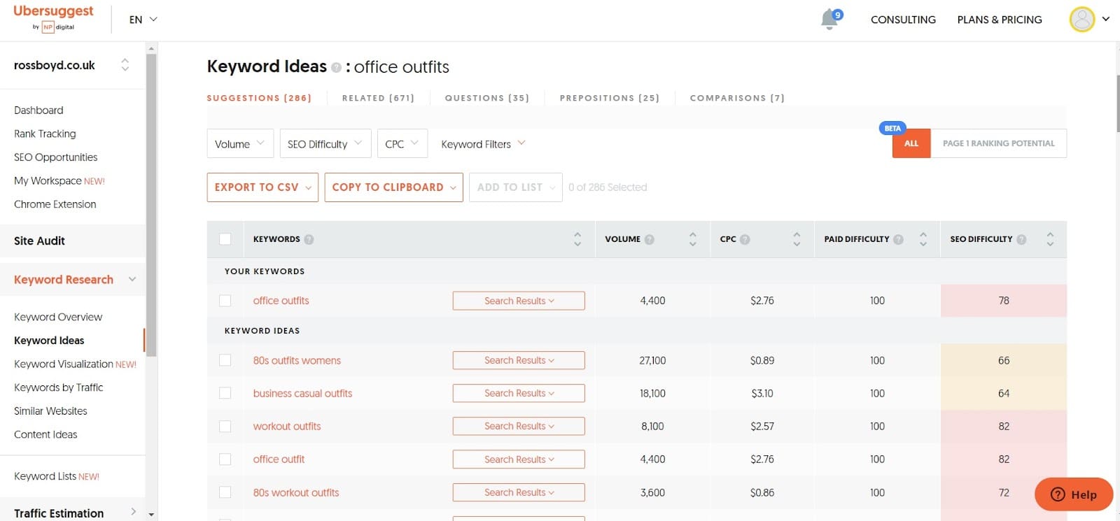Viewport: 1120px width, 521px height.
Task: Open the CPC filter dropdown
Action: pos(402,144)
